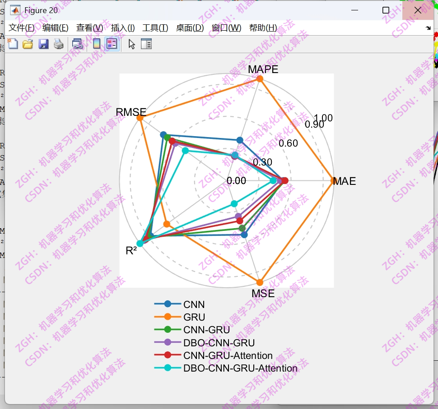The image size is (438, 409).
Task: Select the blue CNN marker on MAPE axis
Action: 240,140
